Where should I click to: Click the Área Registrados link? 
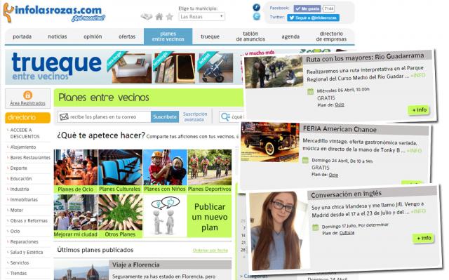point(27,103)
